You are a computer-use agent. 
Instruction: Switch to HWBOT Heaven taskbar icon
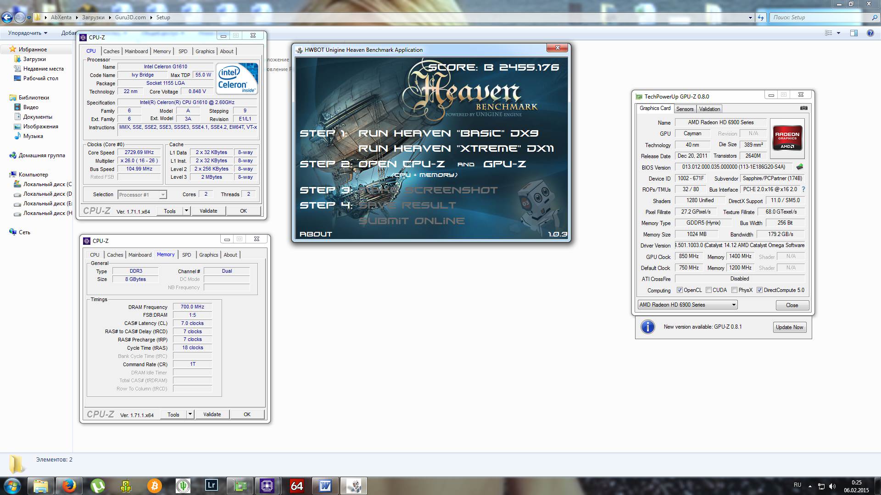click(354, 486)
